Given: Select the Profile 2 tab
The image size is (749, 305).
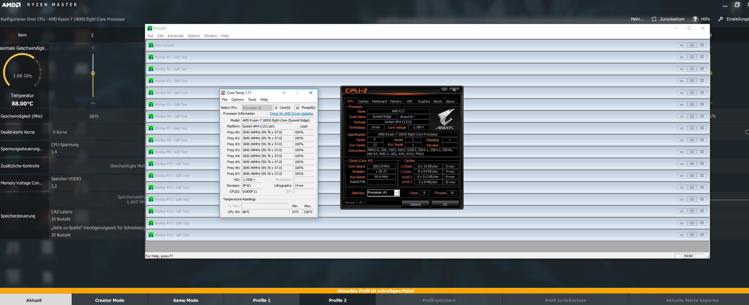Looking at the screenshot, I should (x=338, y=300).
